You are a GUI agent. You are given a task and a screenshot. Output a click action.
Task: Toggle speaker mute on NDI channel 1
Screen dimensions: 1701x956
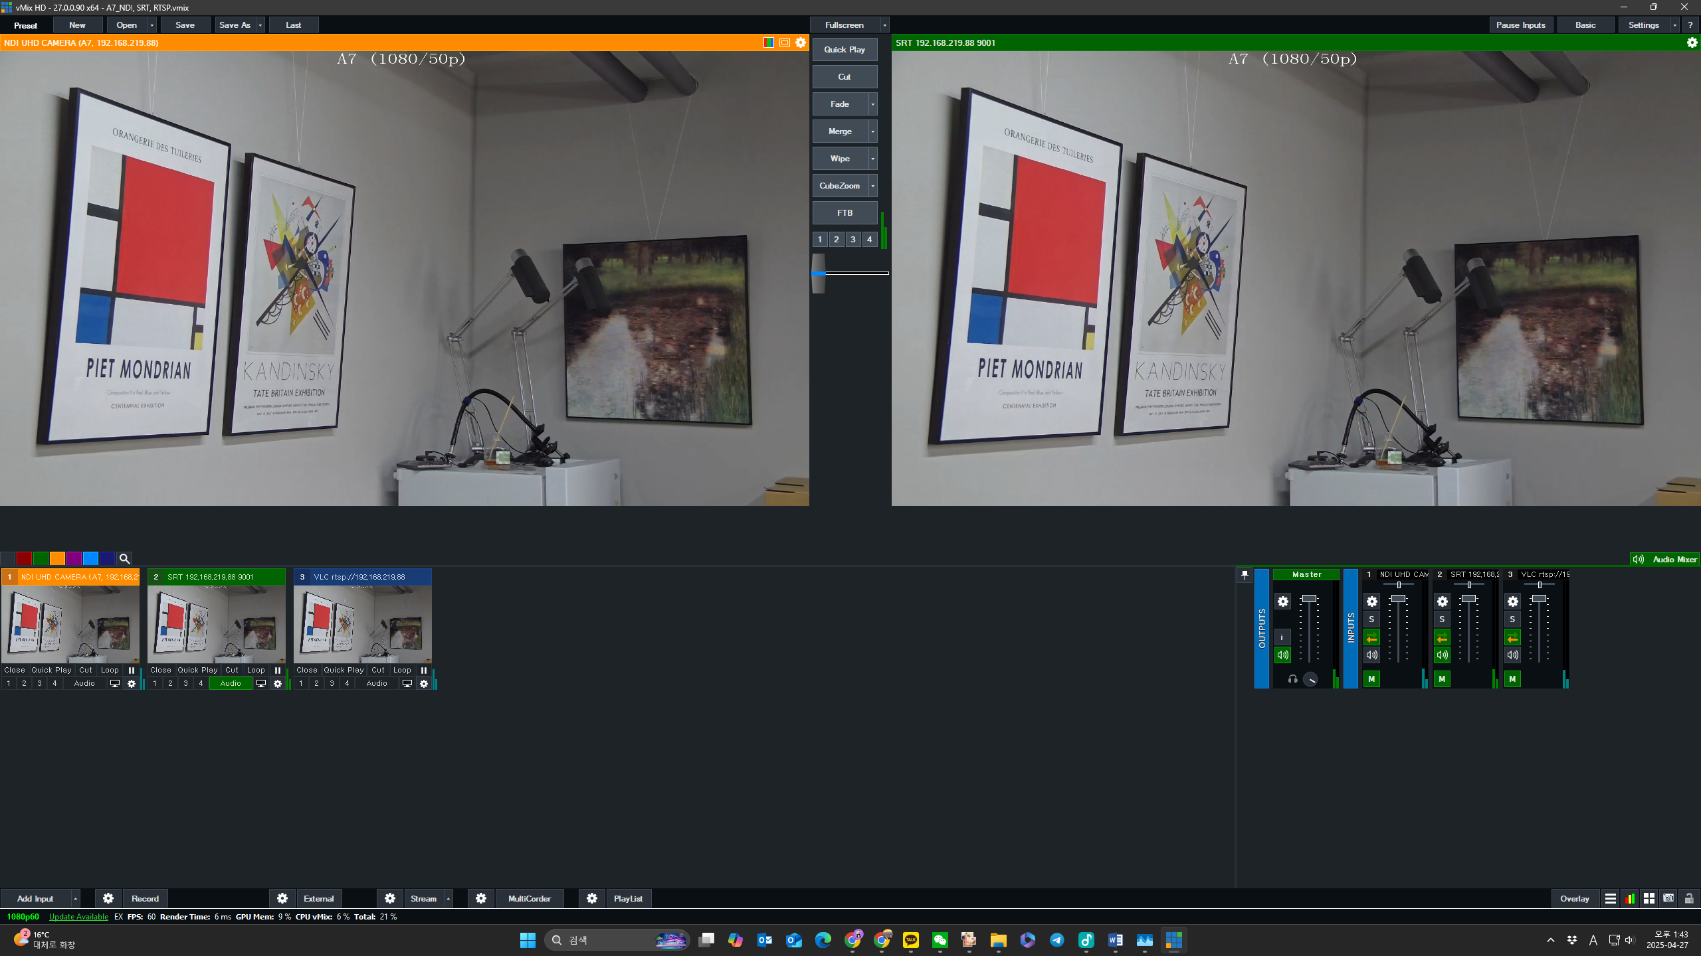click(x=1372, y=655)
